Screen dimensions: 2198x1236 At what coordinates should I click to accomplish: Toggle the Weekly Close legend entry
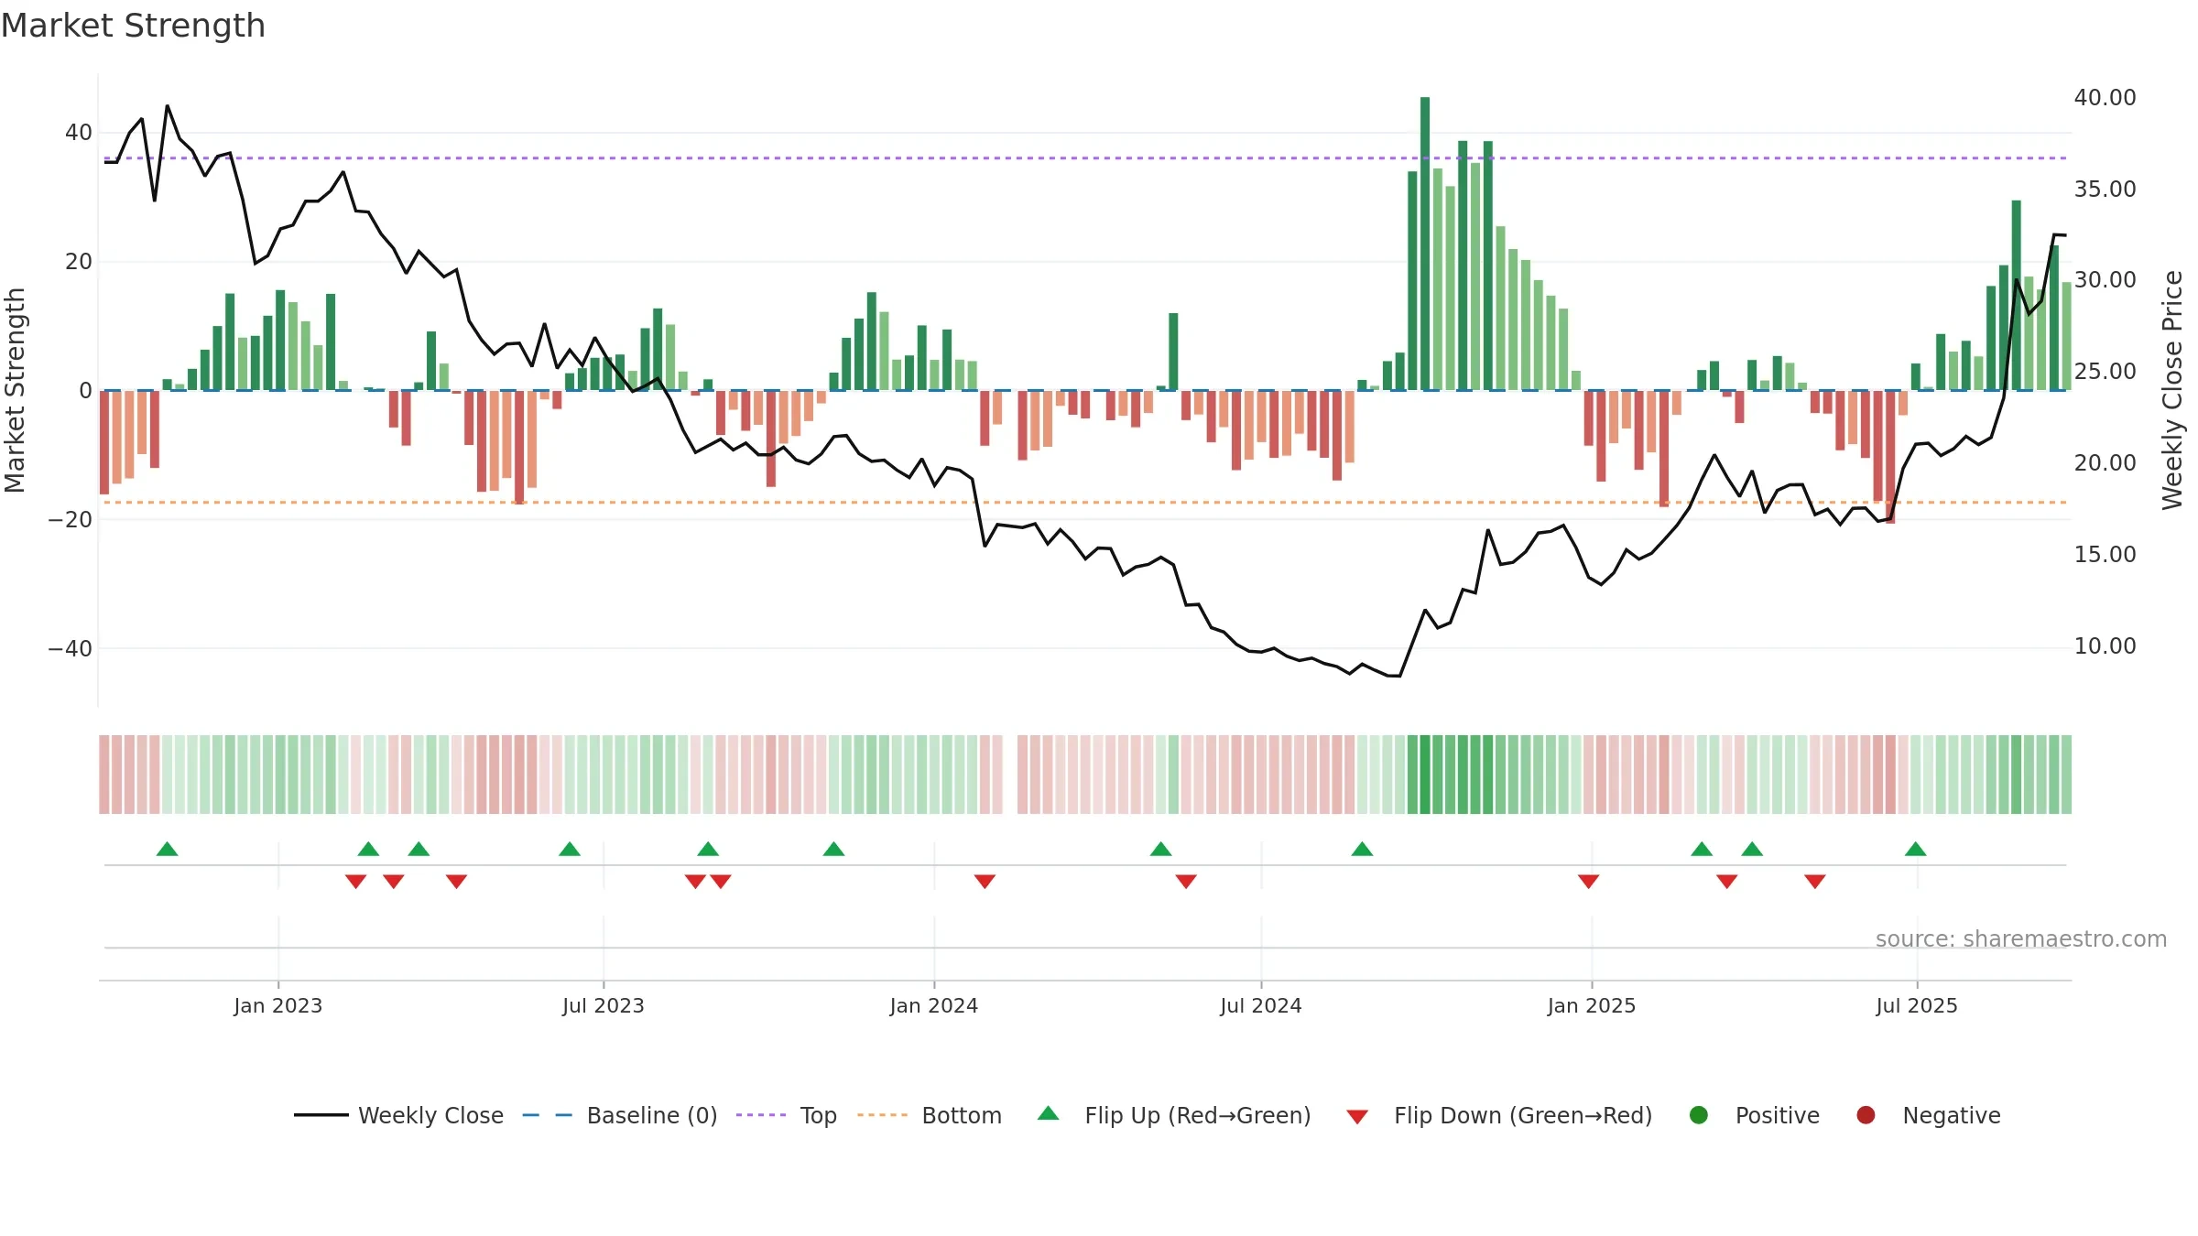pos(399,1115)
